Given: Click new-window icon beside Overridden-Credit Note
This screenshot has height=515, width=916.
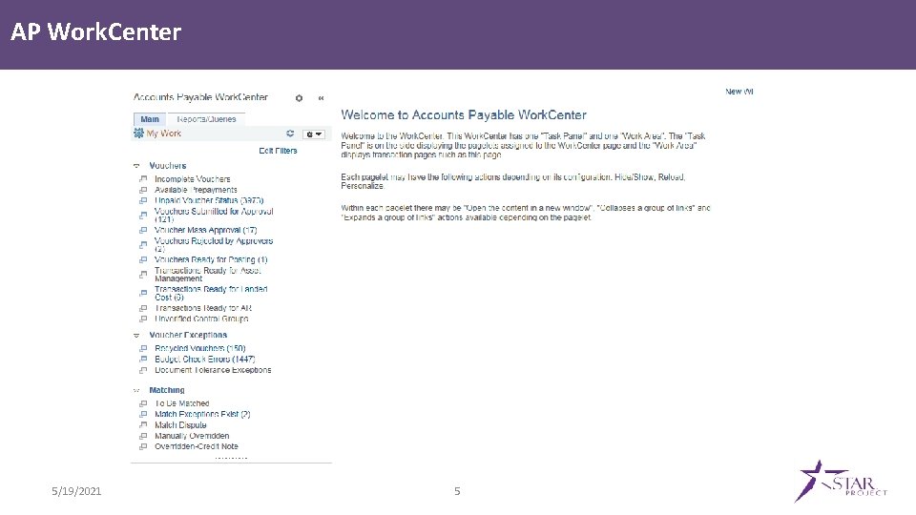Looking at the screenshot, I should click(143, 446).
